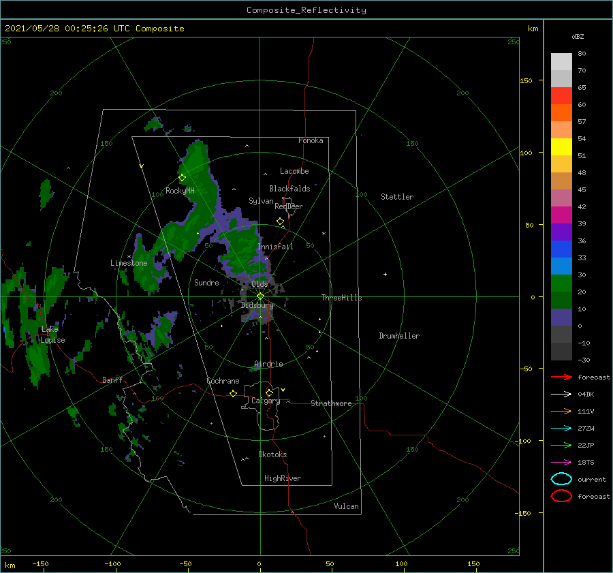
Task: Click the 39 dBZ purple swatch
Action: [x=561, y=232]
